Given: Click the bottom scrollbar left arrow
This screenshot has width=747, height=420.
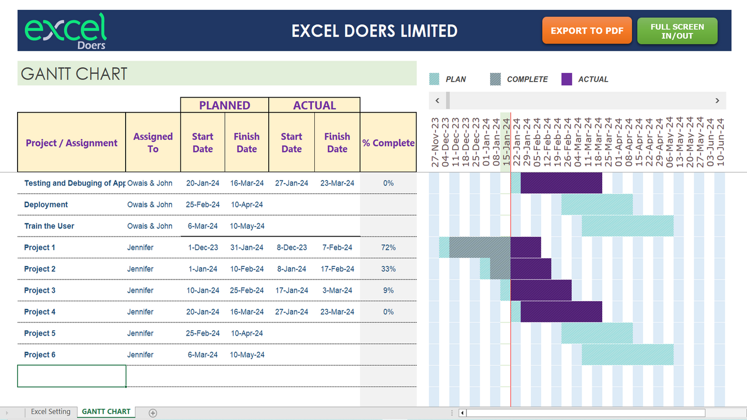Looking at the screenshot, I should pyautogui.click(x=462, y=413).
